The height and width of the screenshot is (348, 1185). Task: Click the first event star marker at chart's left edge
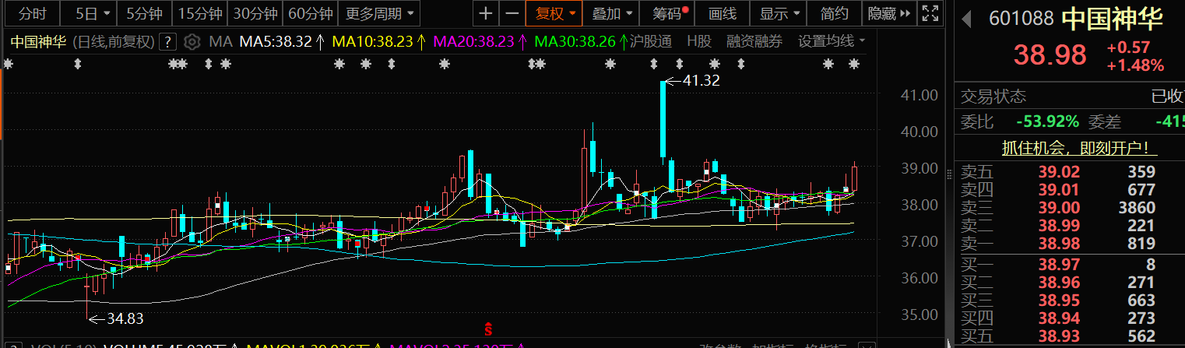pos(8,65)
